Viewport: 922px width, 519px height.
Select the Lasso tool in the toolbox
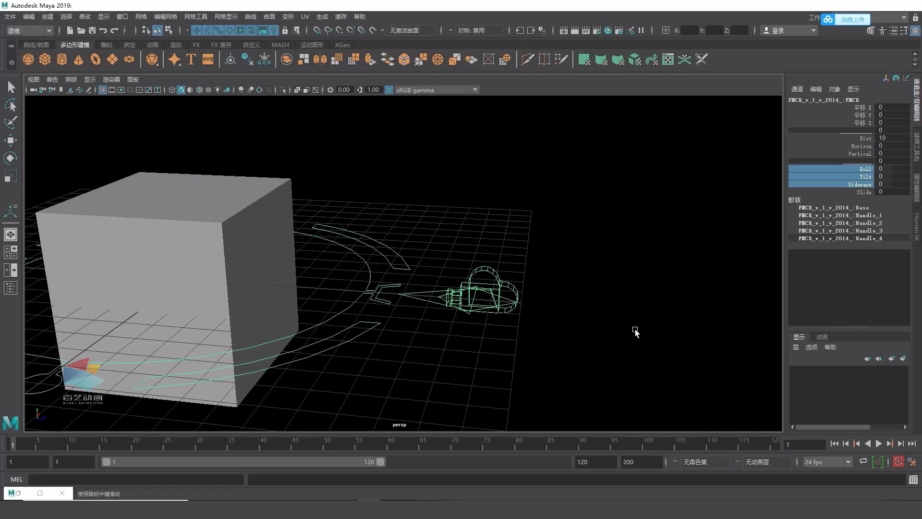tap(11, 105)
